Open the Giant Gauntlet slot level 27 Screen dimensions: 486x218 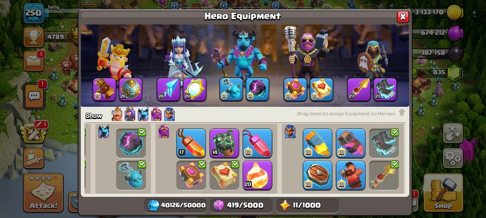pyautogui.click(x=104, y=89)
